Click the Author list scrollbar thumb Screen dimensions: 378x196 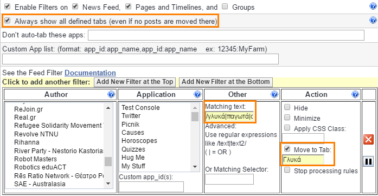point(108,161)
